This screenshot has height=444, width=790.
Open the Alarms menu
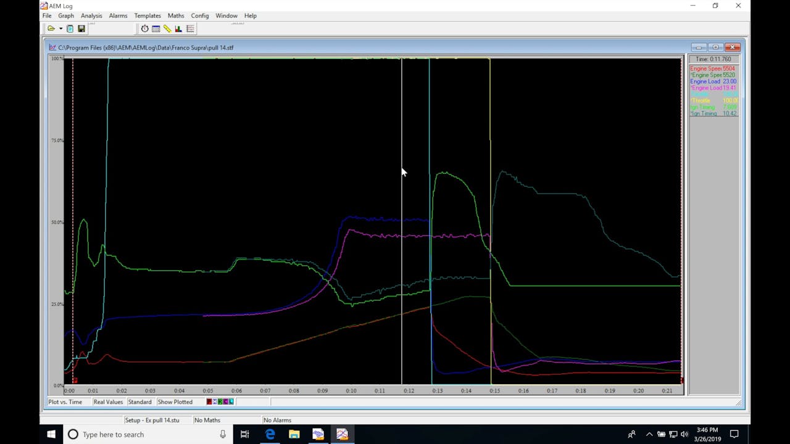click(118, 15)
